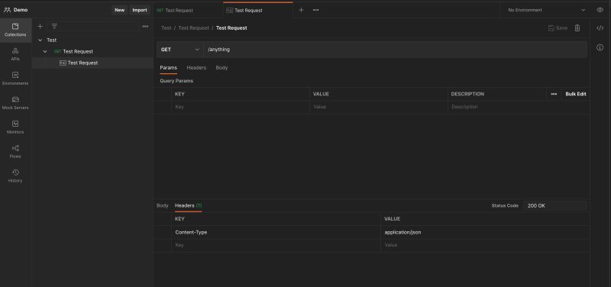Open the GET method dropdown
611x287 pixels.
click(180, 50)
